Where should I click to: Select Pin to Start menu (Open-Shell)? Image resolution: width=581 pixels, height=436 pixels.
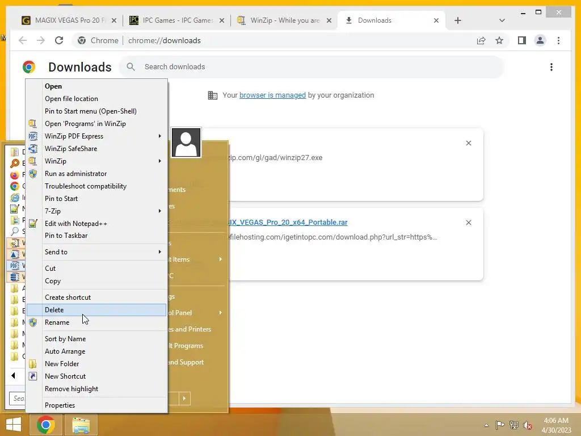pyautogui.click(x=96, y=111)
